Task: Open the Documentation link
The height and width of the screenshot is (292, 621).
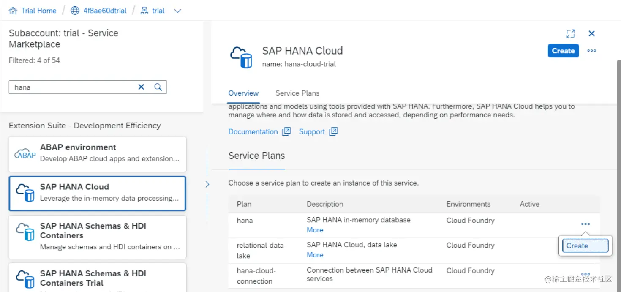Action: [x=253, y=132]
